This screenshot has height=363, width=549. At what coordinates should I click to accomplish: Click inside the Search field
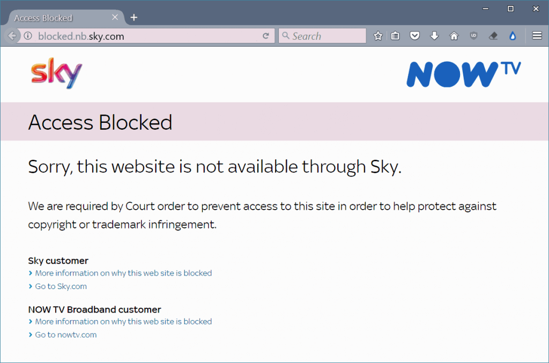click(x=322, y=35)
